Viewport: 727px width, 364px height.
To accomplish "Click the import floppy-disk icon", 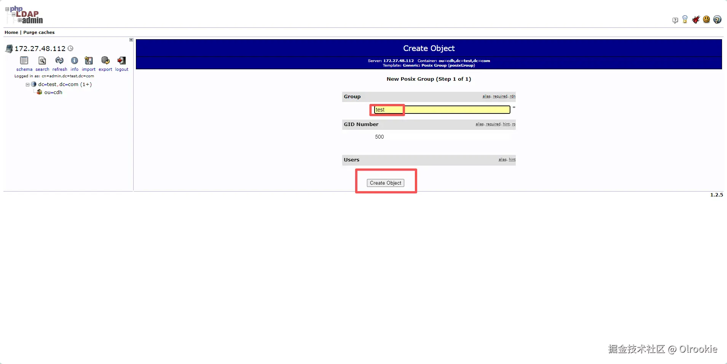I will click(89, 61).
